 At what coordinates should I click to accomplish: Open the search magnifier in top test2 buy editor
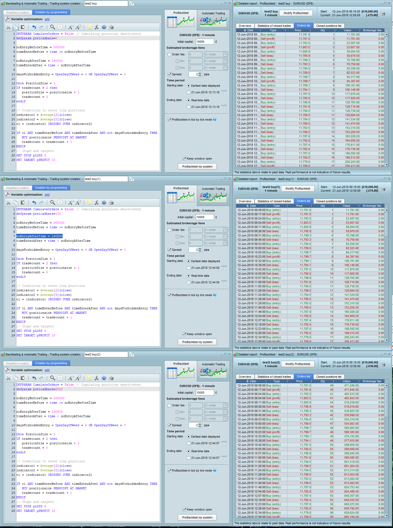52,27
